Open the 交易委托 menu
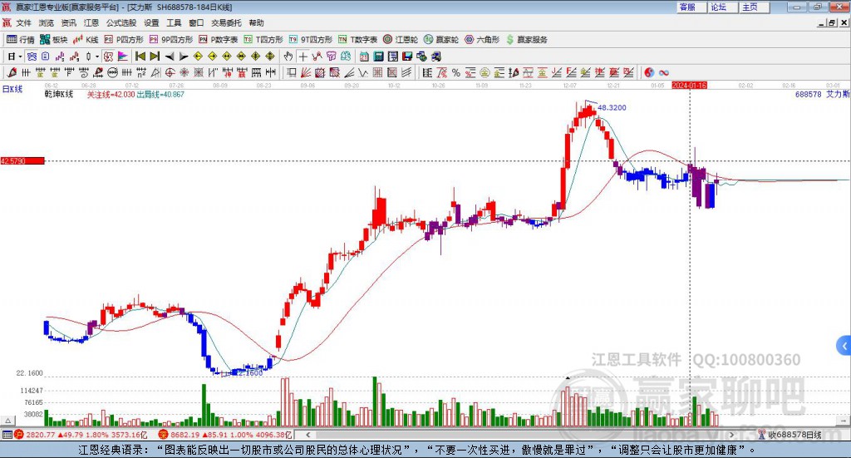Viewport: 851px width, 458px height. (x=226, y=22)
